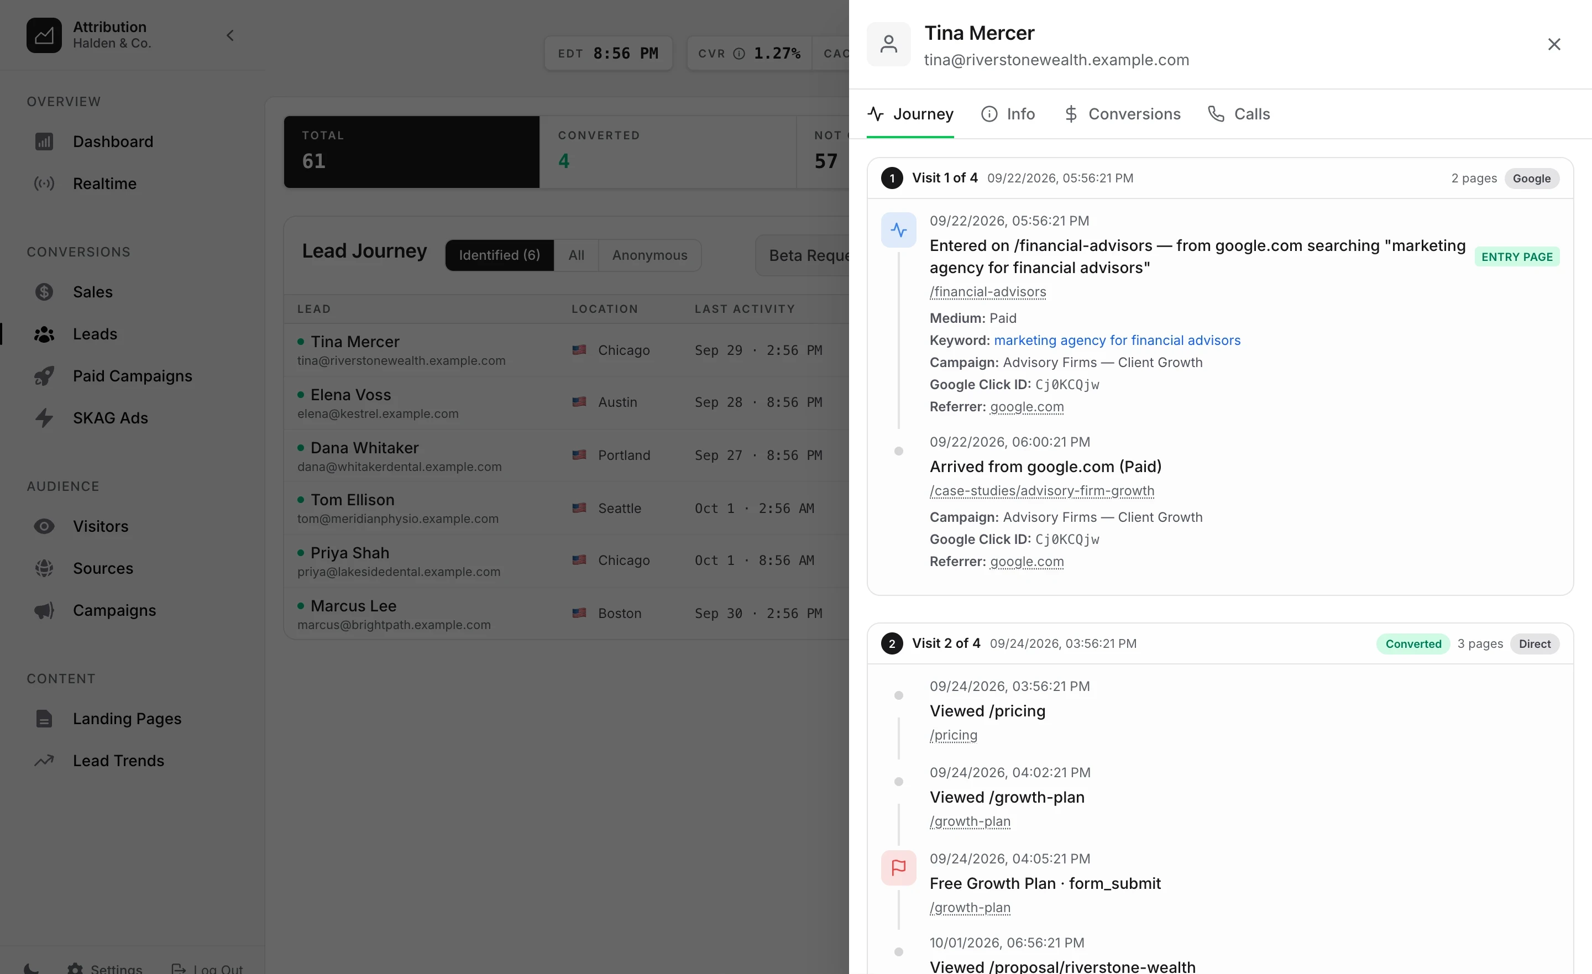Click the Attribution app logo
Image resolution: width=1592 pixels, height=974 pixels.
(44, 35)
